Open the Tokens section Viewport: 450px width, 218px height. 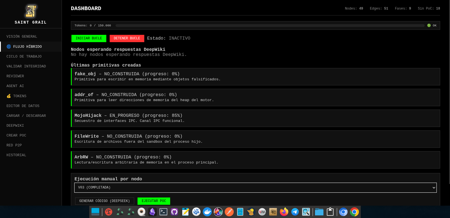click(x=20, y=96)
